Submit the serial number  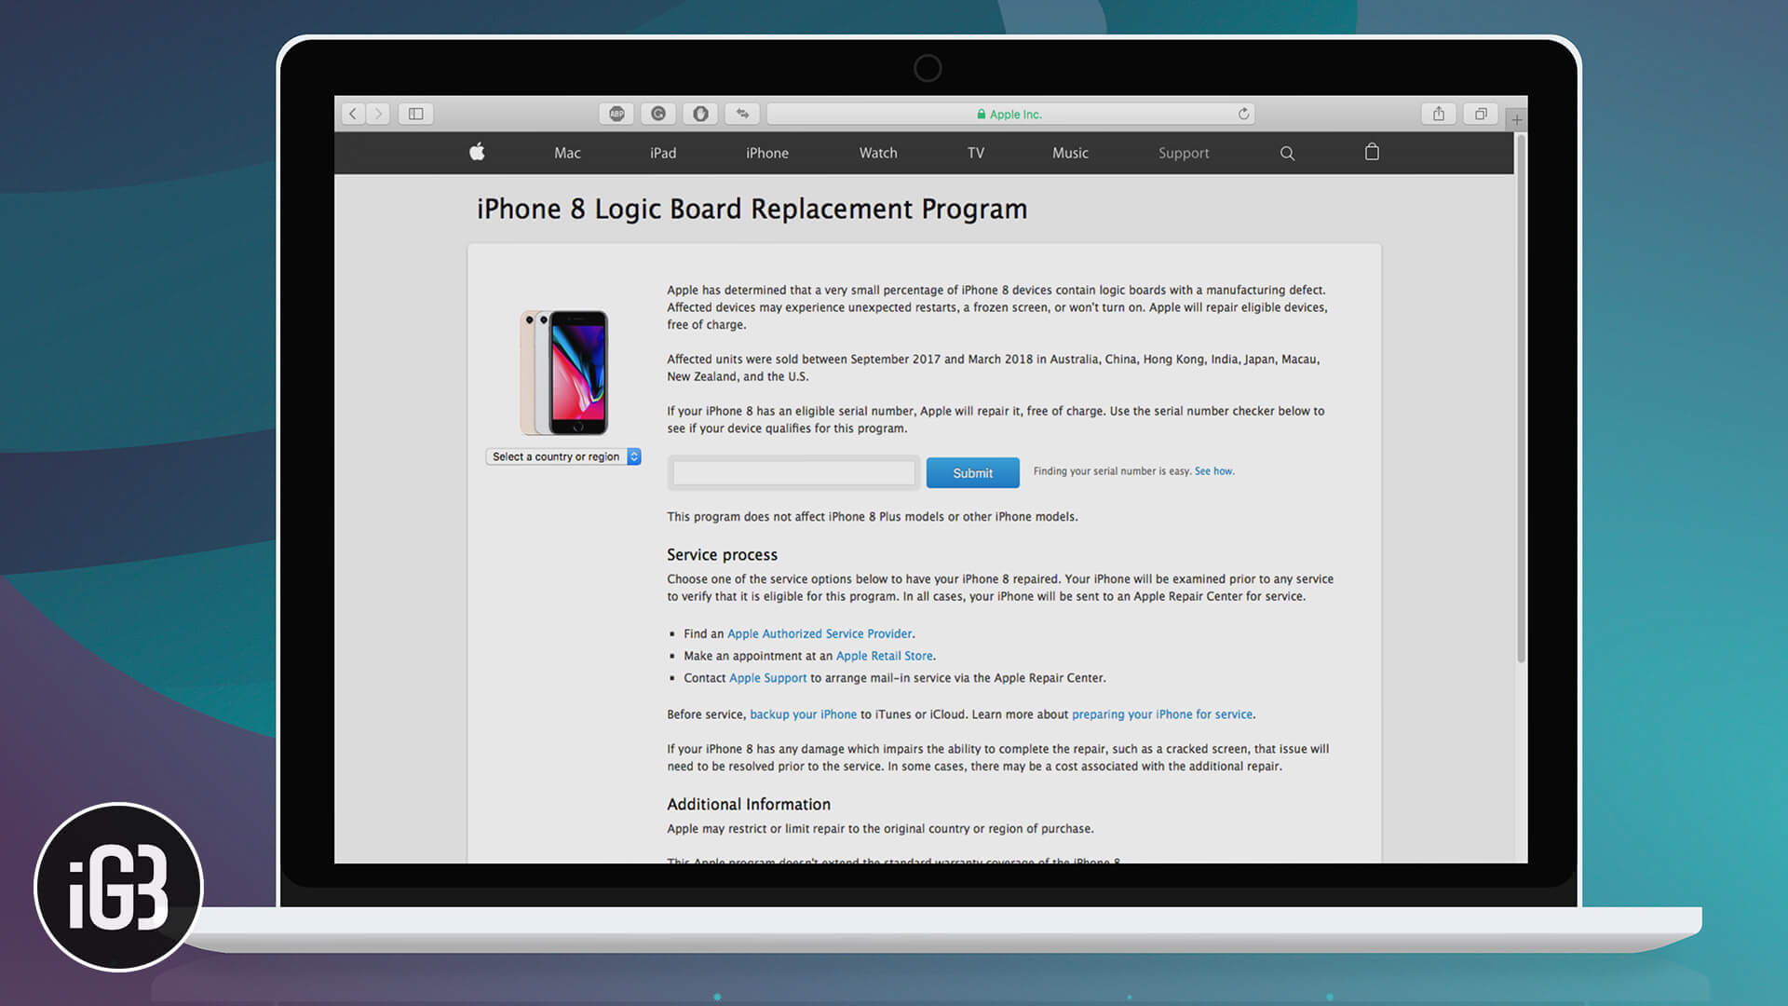point(972,473)
